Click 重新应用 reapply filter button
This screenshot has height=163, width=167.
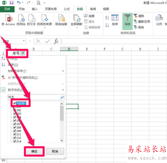coord(142,22)
